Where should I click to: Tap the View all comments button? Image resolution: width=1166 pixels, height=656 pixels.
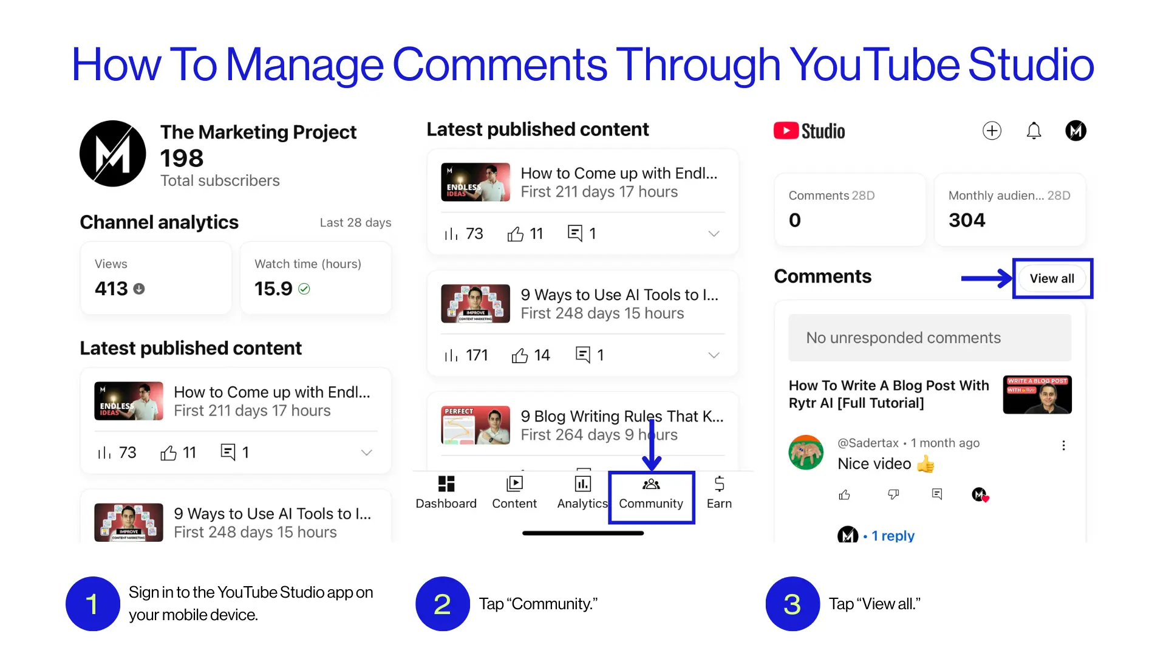[1052, 279]
